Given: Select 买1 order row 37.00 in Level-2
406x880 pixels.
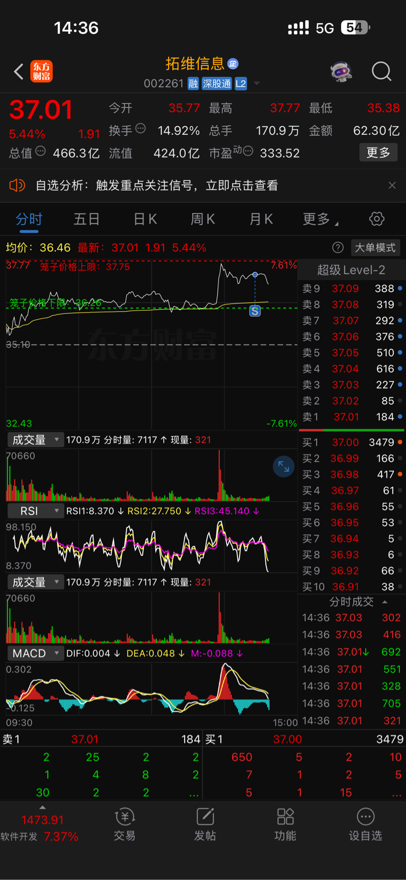Looking at the screenshot, I should (352, 442).
